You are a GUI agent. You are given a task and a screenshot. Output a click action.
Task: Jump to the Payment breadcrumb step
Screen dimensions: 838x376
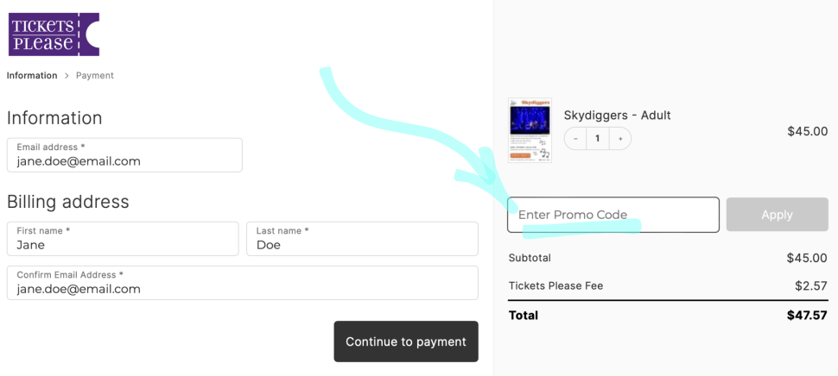click(x=95, y=76)
